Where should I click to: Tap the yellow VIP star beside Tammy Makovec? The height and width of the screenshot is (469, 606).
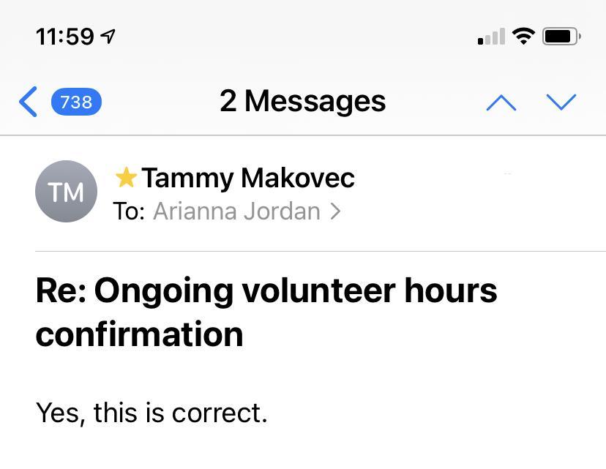click(126, 177)
